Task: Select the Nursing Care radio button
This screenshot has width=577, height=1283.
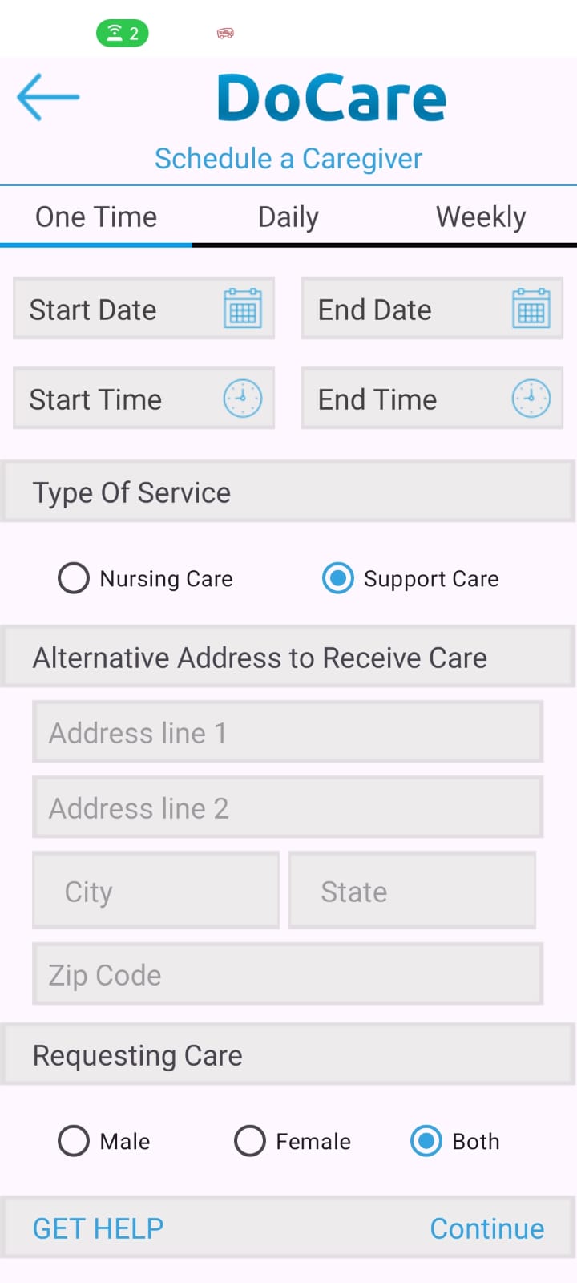Action: coord(74,578)
